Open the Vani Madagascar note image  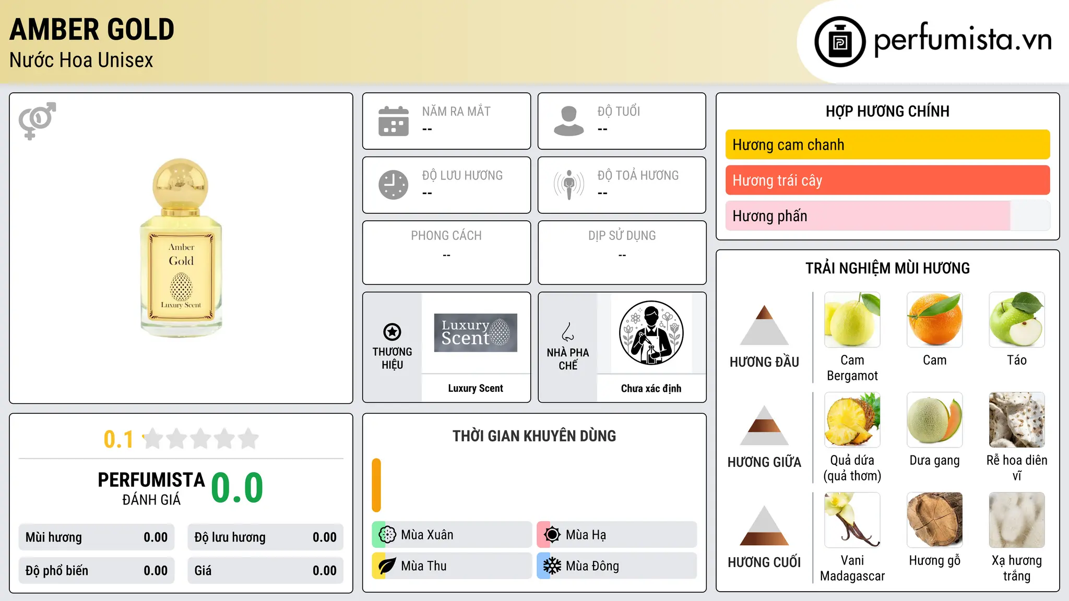tap(852, 520)
